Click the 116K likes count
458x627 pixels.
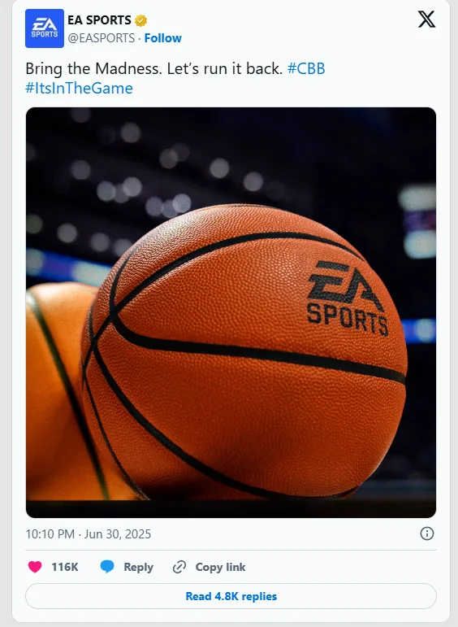click(x=65, y=567)
